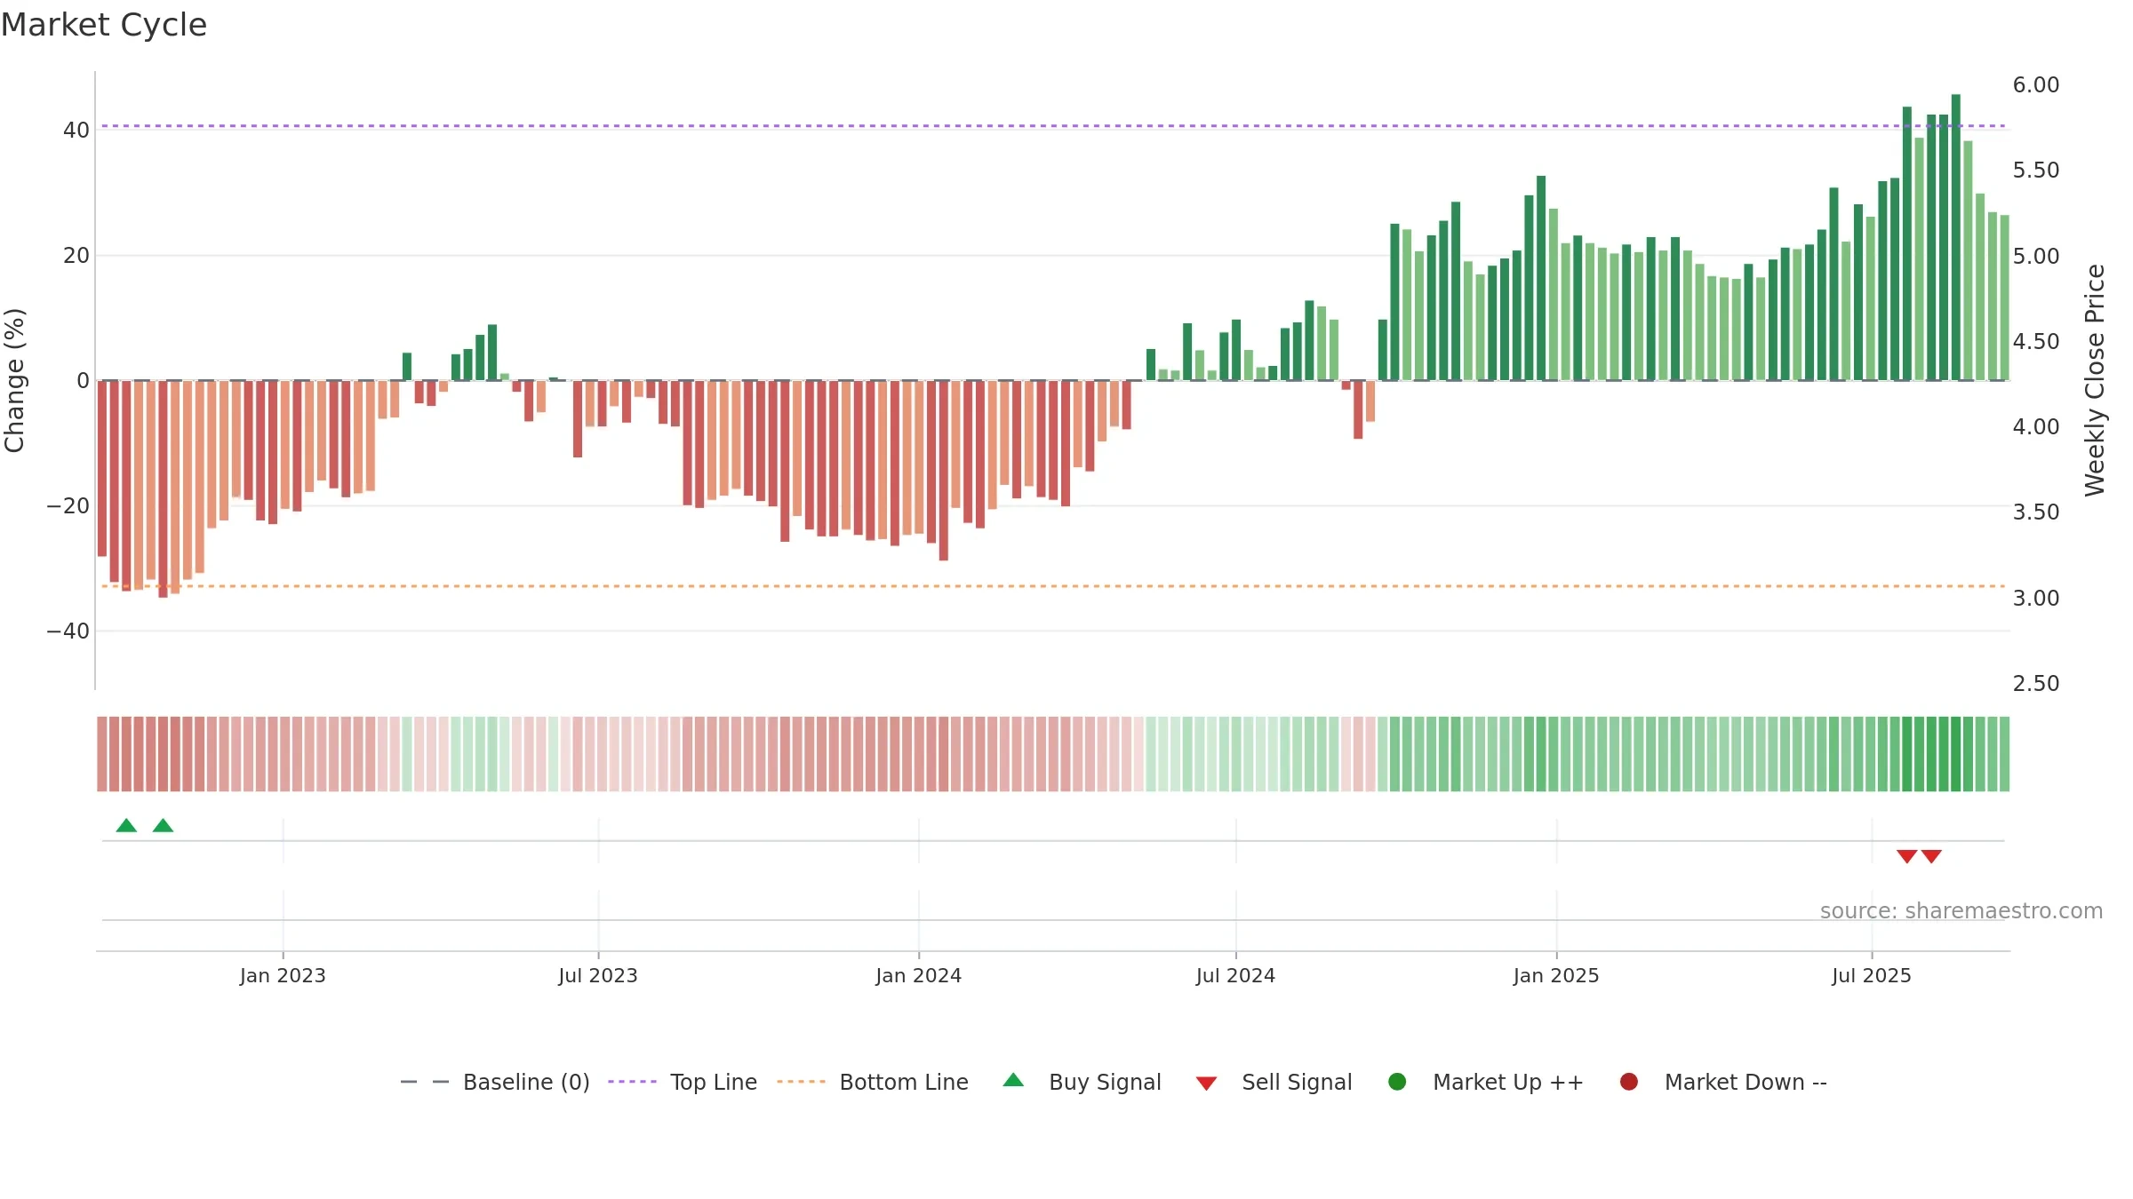
Task: Select the first green buy signal marker
Action: click(126, 825)
